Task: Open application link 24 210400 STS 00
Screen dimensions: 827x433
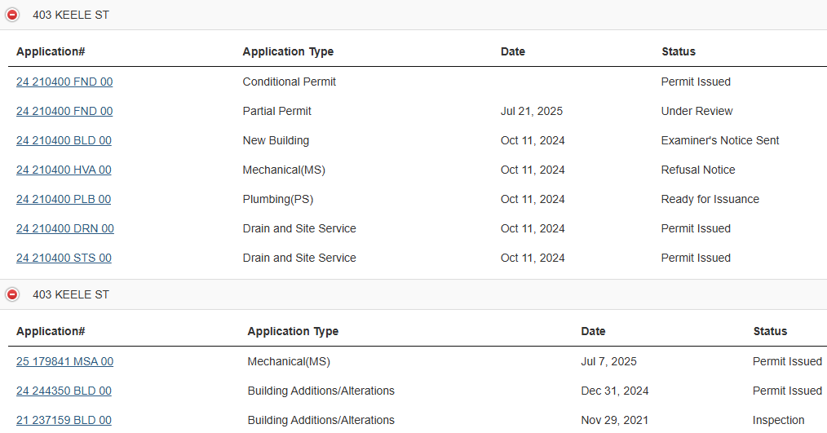Action: 64,258
